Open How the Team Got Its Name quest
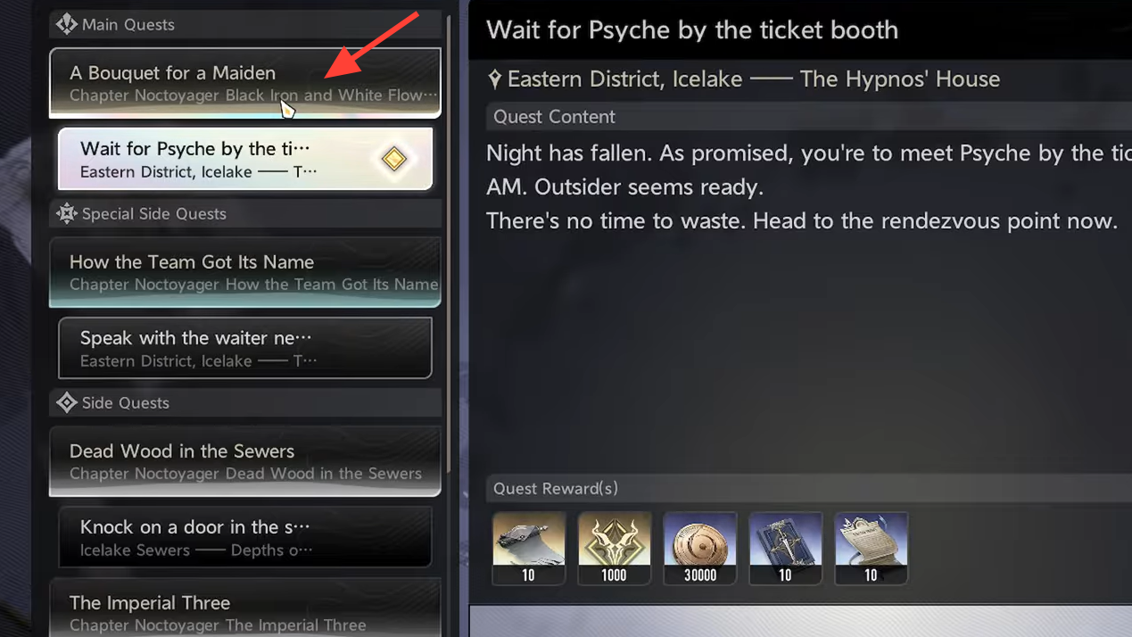Image resolution: width=1132 pixels, height=637 pixels. pyautogui.click(x=245, y=272)
